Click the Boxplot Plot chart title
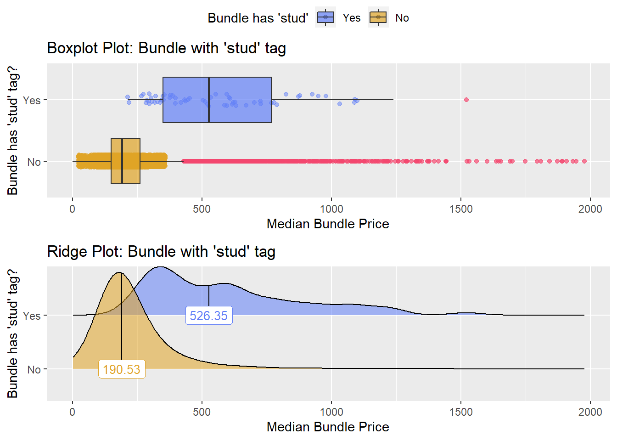The height and width of the screenshot is (441, 617). point(166,48)
